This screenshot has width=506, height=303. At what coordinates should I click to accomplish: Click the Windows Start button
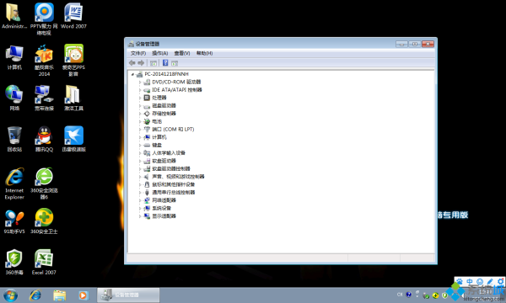(11, 295)
